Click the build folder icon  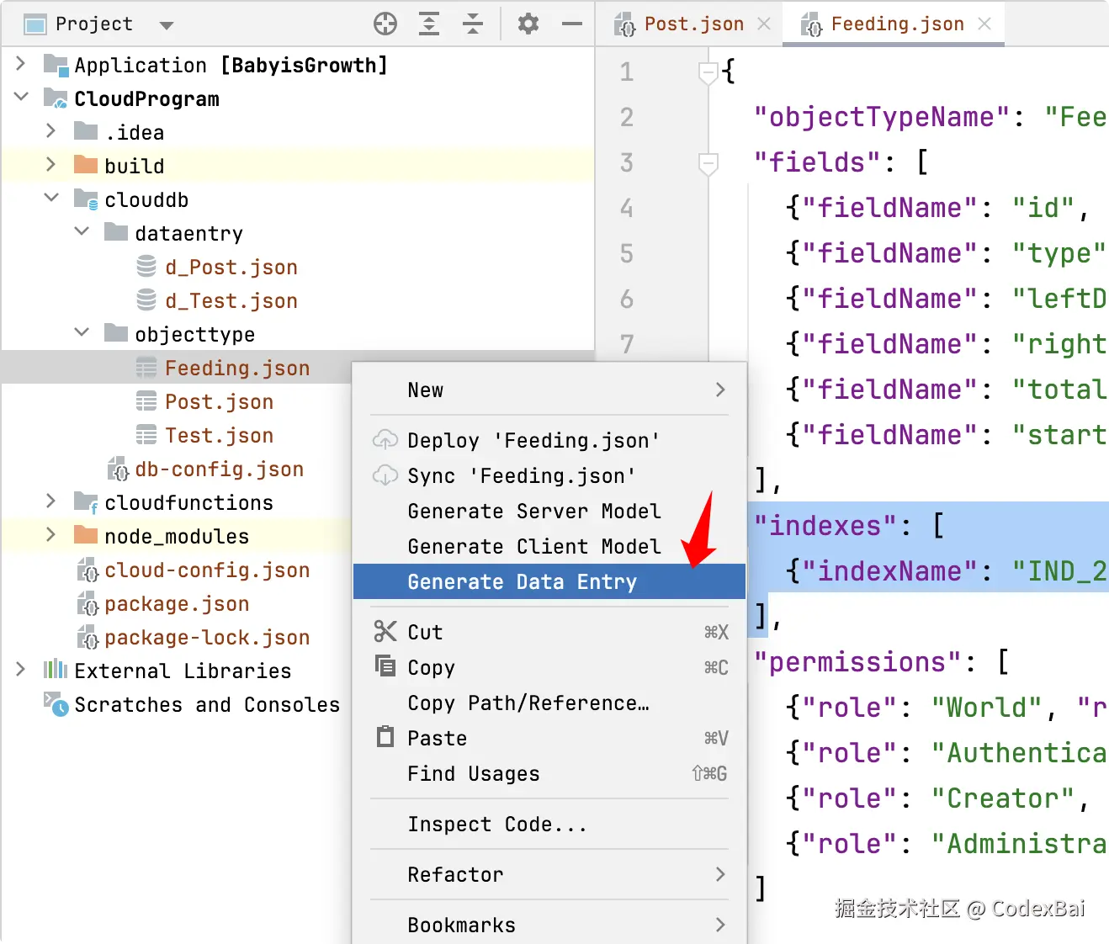click(x=86, y=164)
